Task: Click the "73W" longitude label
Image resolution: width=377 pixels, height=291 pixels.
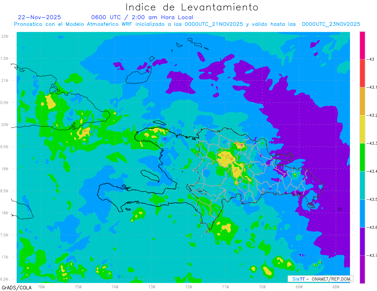Action: tap(152, 287)
